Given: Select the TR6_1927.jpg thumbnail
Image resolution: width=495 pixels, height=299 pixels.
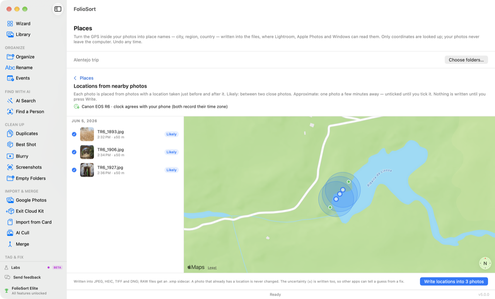Looking at the screenshot, I should (x=87, y=170).
